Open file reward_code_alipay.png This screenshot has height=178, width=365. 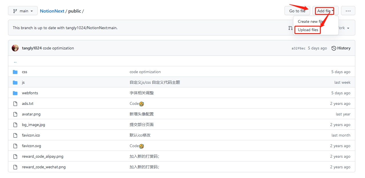[43, 156]
